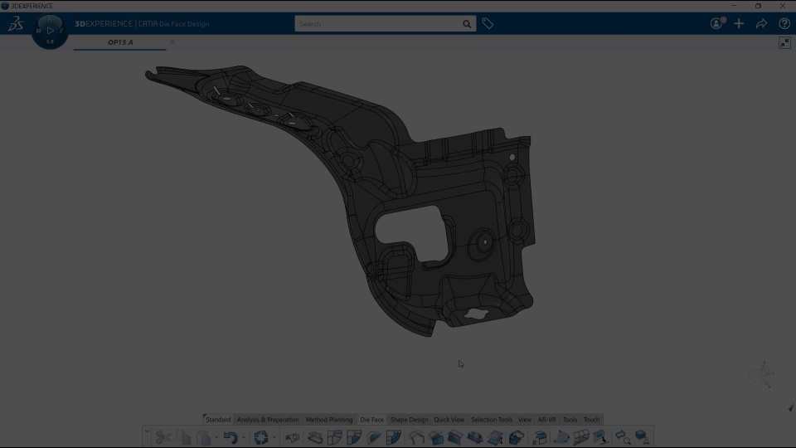This screenshot has width=796, height=448.
Task: Click the striped curved-panel icon
Action: pyautogui.click(x=393, y=437)
